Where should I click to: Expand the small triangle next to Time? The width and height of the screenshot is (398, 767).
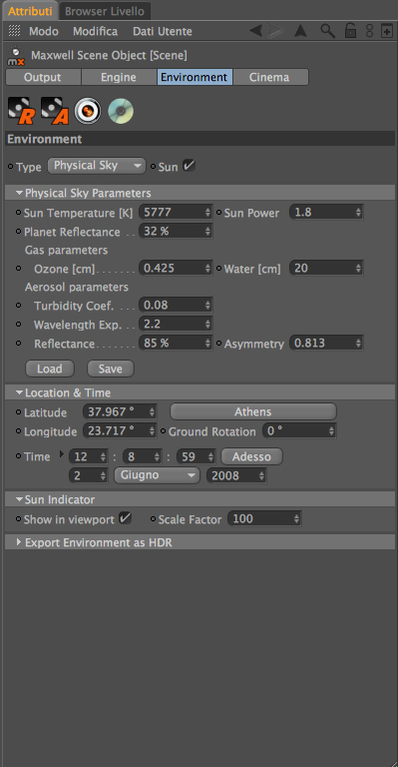pyautogui.click(x=62, y=454)
